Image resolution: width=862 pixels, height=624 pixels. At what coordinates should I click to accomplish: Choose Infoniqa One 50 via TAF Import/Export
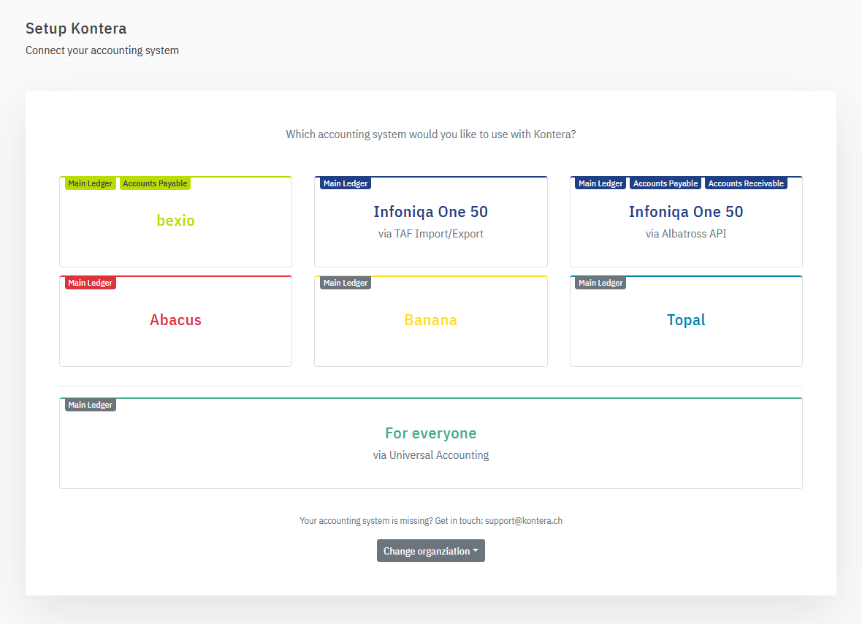click(430, 221)
